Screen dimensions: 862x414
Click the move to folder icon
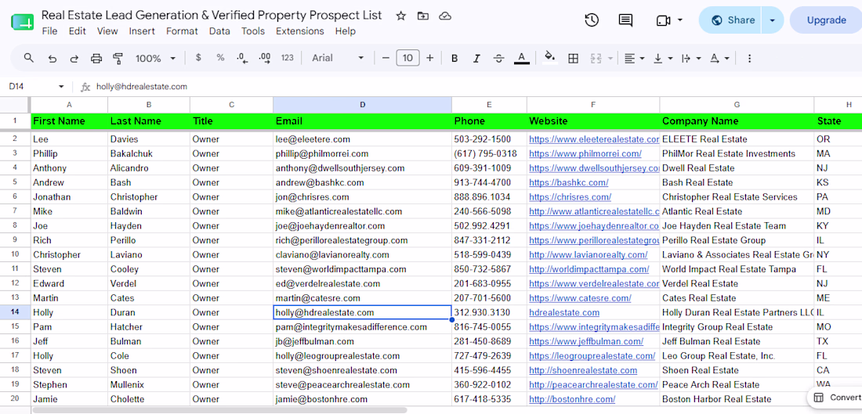coord(422,16)
